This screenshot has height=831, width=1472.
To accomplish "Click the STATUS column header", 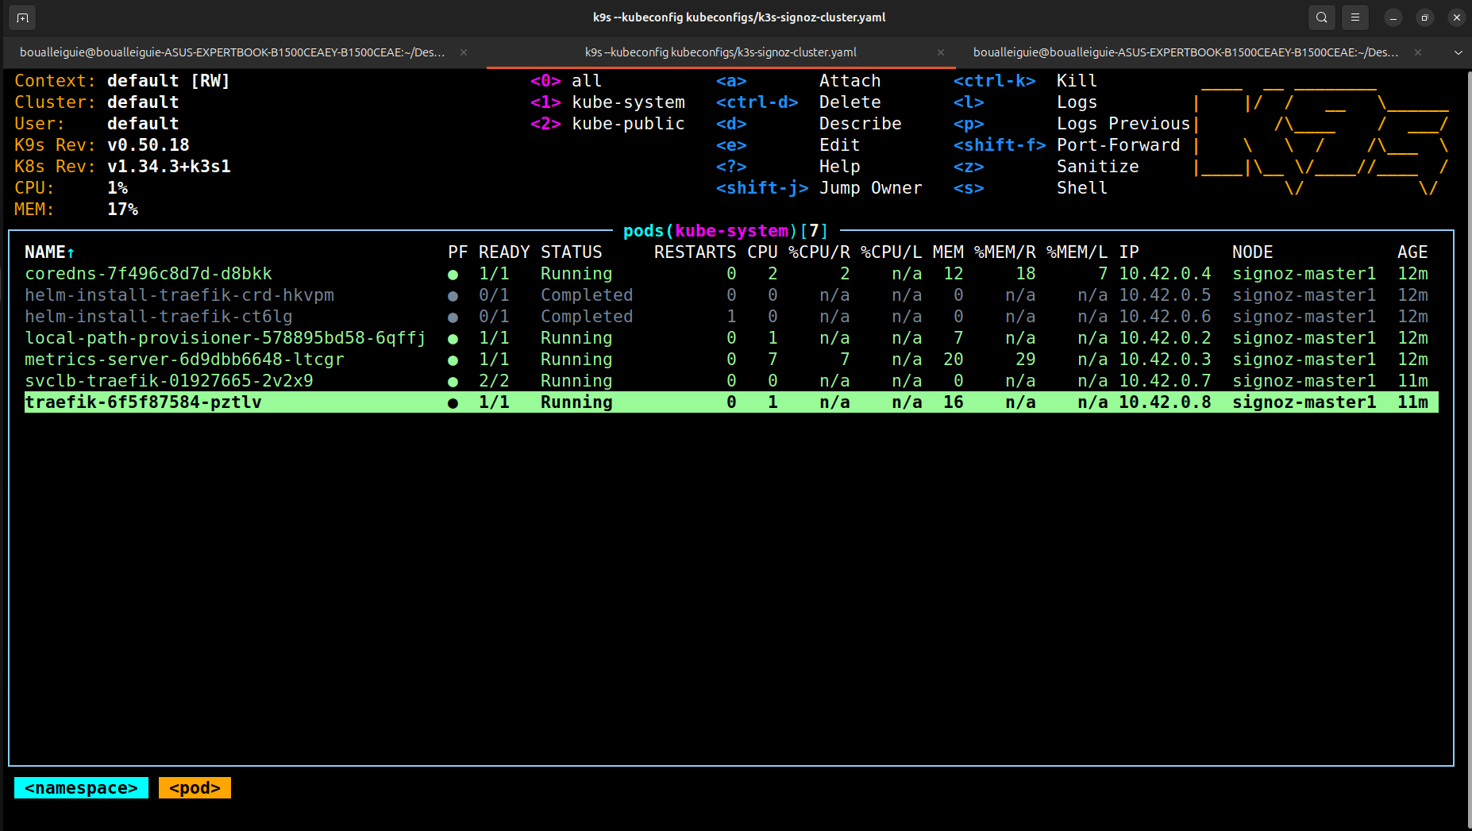I will coord(572,252).
